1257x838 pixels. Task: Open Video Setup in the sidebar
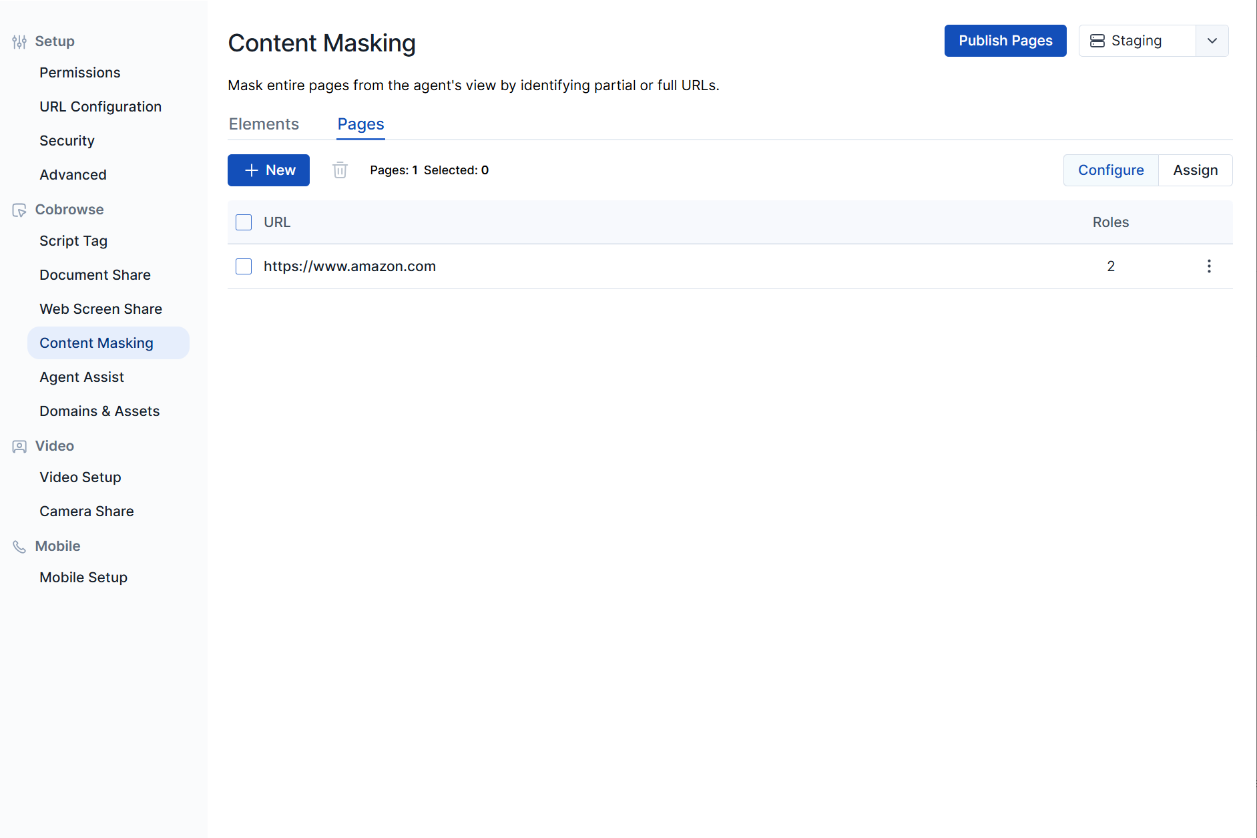[x=80, y=477]
